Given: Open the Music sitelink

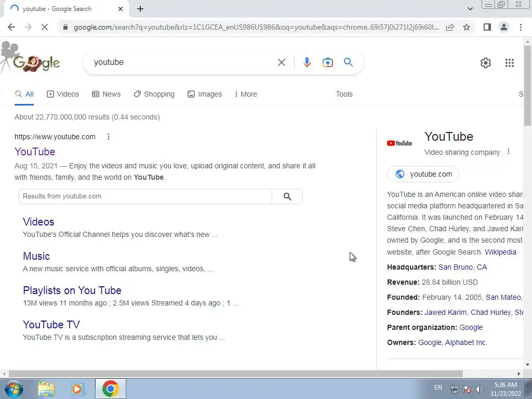Looking at the screenshot, I should click(36, 256).
